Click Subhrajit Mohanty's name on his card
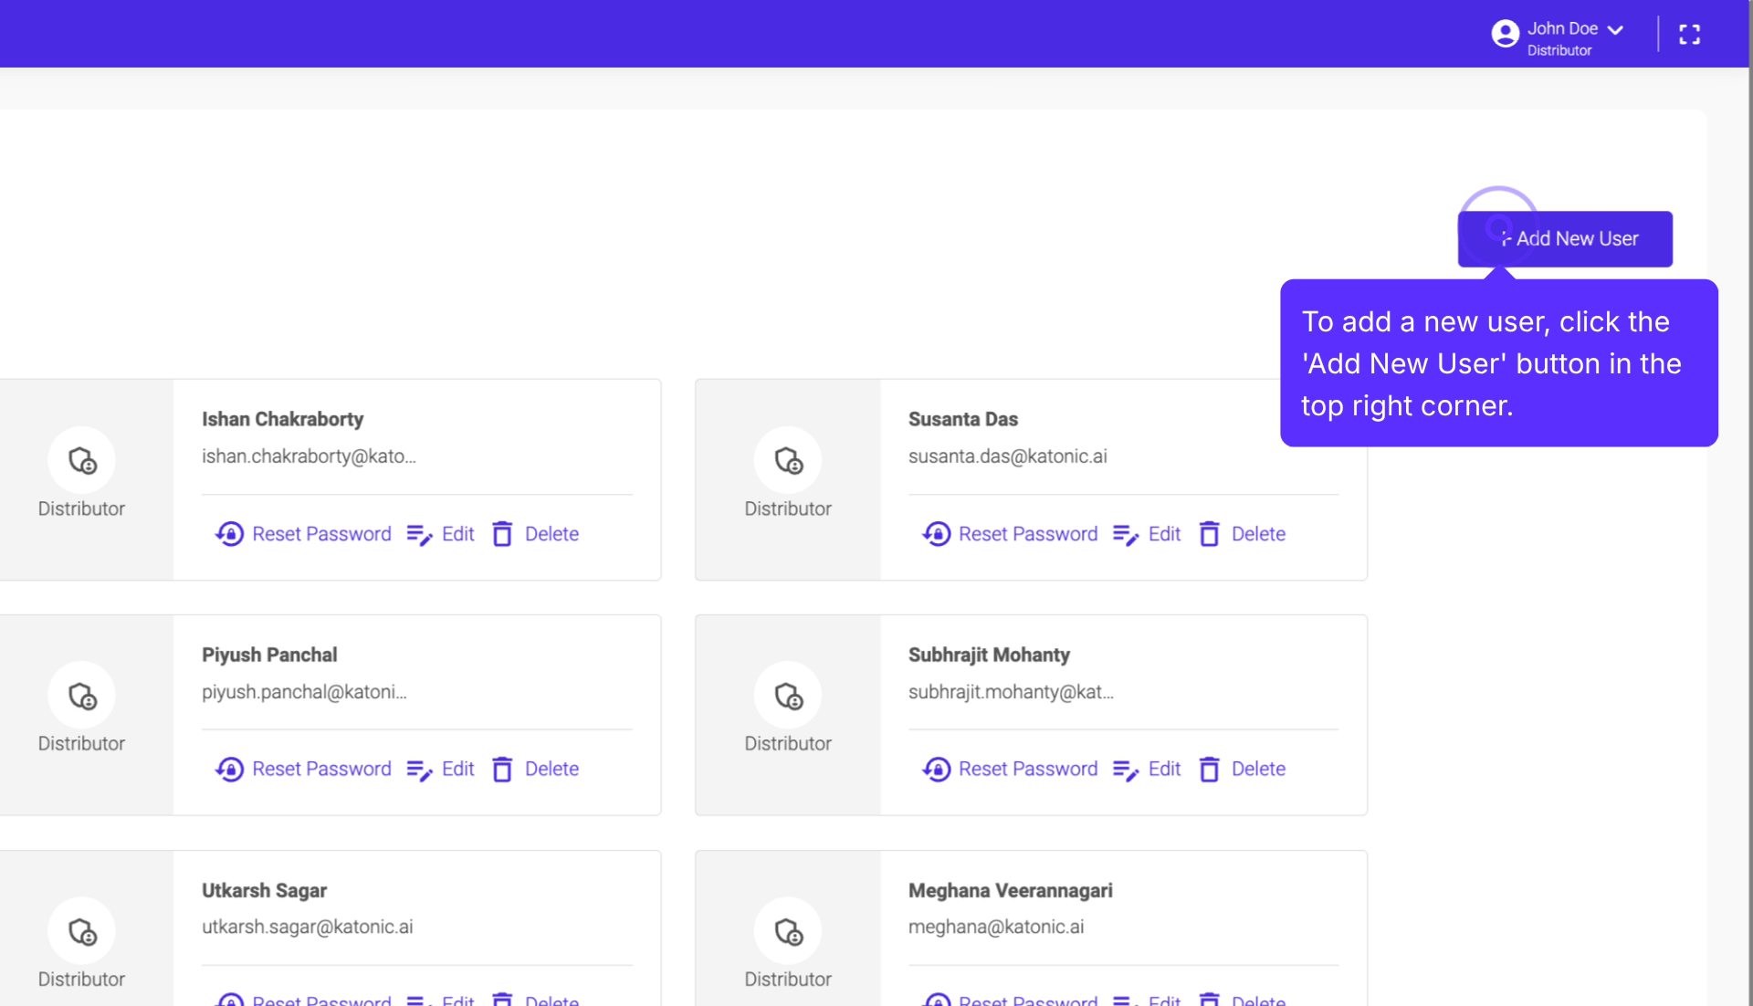1753x1006 pixels. click(x=989, y=655)
